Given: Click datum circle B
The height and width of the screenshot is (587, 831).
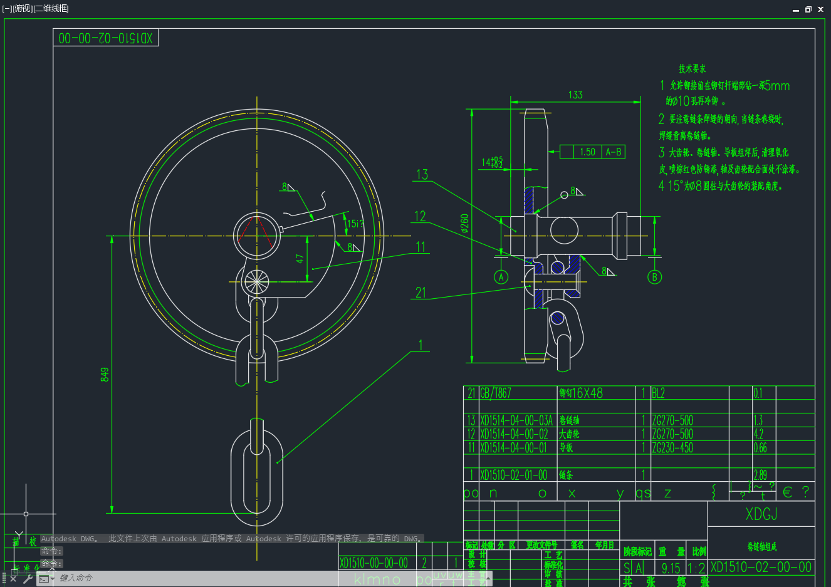Looking at the screenshot, I should click(654, 277).
